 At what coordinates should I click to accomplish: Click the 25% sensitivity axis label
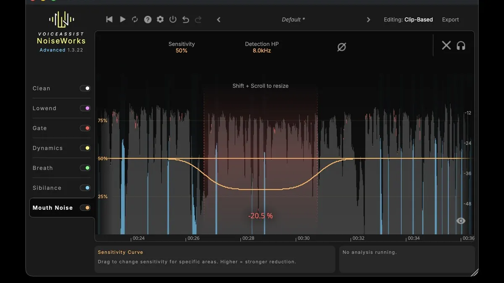tap(102, 197)
